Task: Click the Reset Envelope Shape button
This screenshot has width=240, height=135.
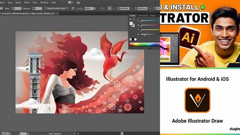Action: click(56, 8)
